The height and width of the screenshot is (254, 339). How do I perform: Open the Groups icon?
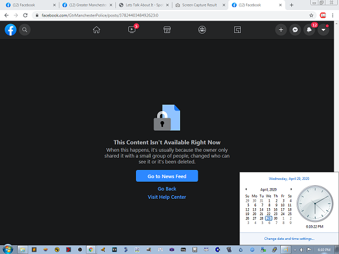click(202, 30)
